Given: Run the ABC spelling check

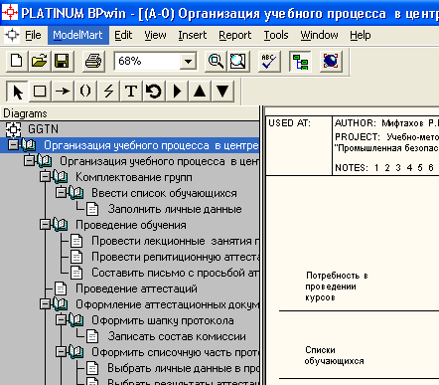Looking at the screenshot, I should (x=269, y=61).
